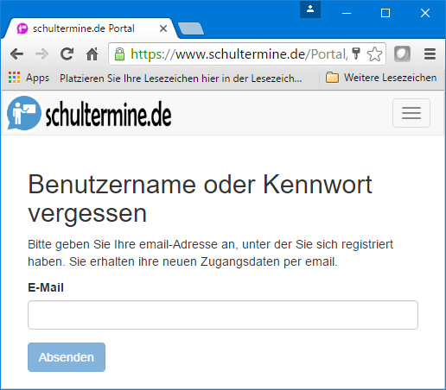
Task: Click the green padlock security icon
Action: coord(119,54)
